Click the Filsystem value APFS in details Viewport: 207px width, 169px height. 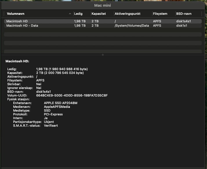(40, 80)
